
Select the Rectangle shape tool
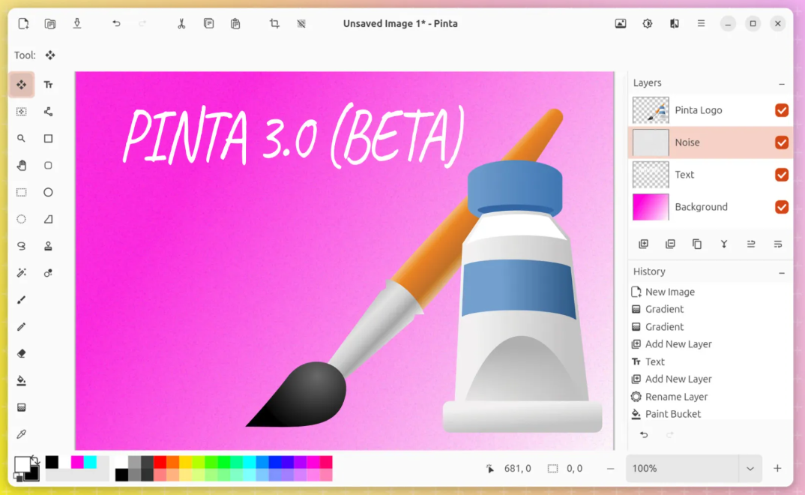tap(48, 139)
